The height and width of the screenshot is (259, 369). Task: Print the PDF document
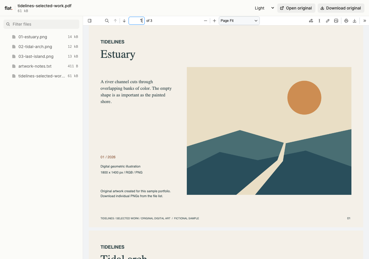pyautogui.click(x=346, y=21)
